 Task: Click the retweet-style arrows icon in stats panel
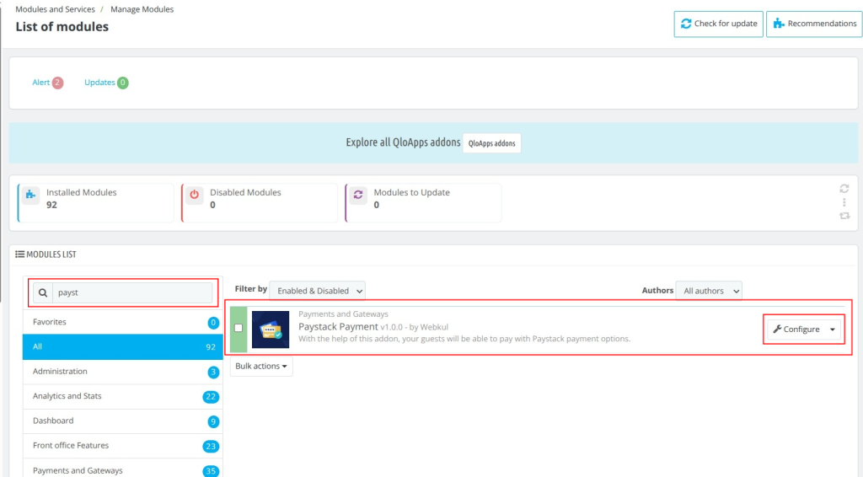pos(844,217)
